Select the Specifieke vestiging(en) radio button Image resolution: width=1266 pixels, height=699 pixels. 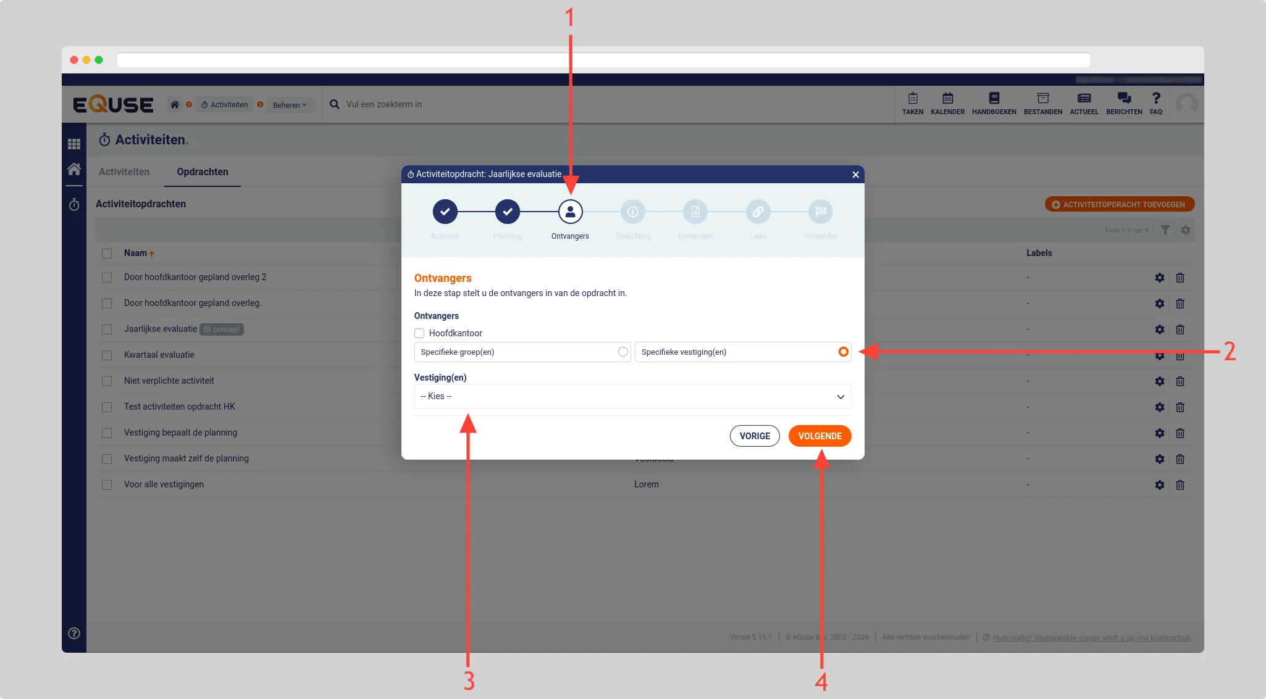coord(843,352)
